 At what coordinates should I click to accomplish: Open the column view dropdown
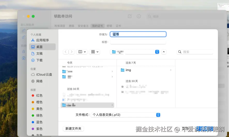tap(82, 52)
